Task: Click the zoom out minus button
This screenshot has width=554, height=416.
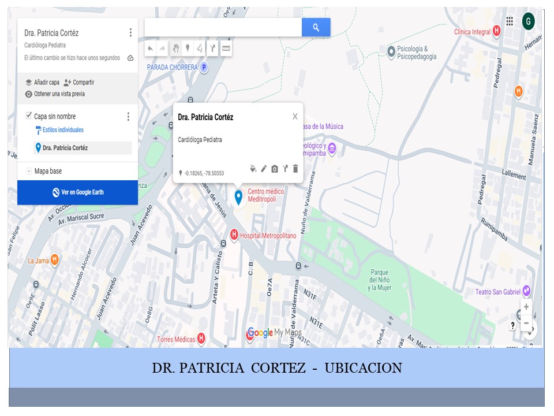Action: [x=526, y=323]
